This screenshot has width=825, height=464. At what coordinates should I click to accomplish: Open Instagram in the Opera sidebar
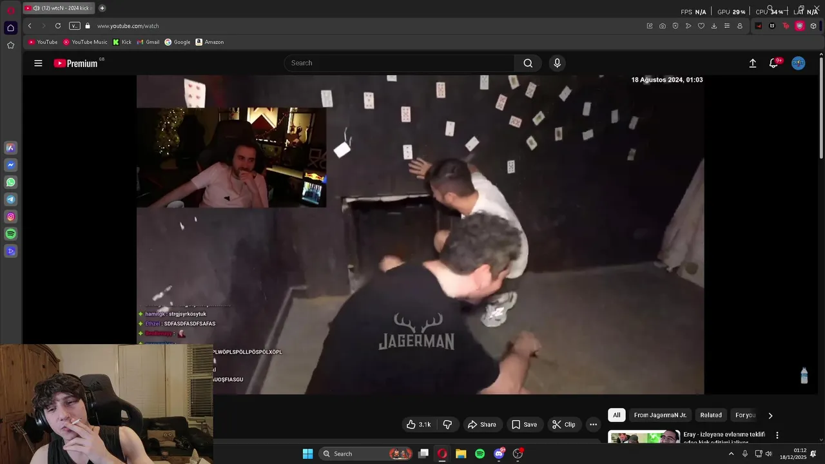(10, 217)
